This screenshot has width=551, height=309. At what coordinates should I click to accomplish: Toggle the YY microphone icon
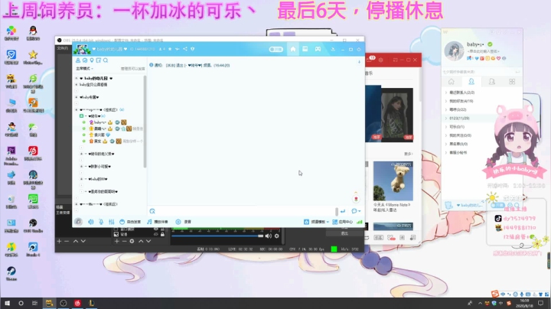point(101,222)
